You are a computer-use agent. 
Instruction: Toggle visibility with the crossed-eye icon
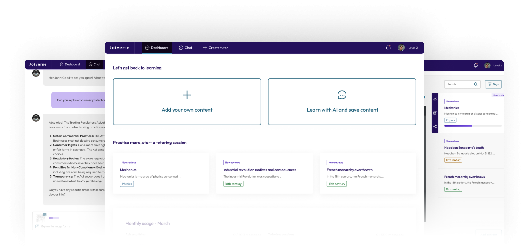click(435, 99)
